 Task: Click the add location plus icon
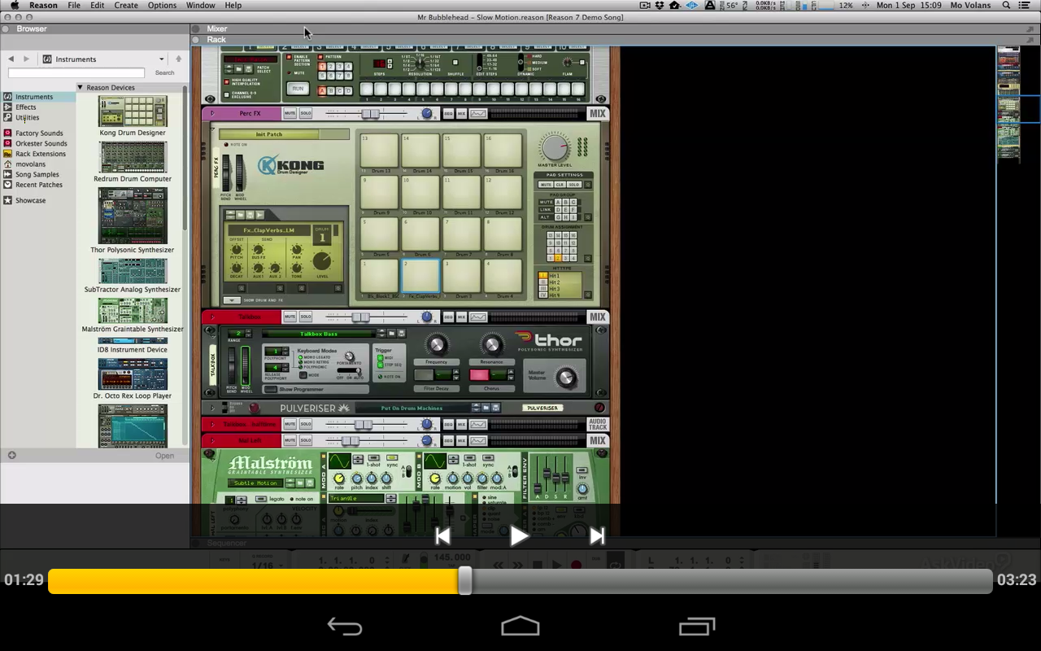[x=12, y=455]
